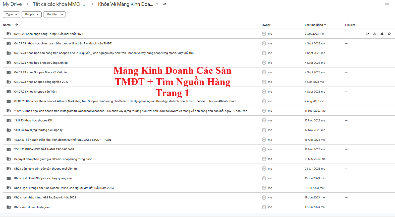Click the sort direction arrow next to Name
Viewport: 395px width, 217px height.
(17, 25)
